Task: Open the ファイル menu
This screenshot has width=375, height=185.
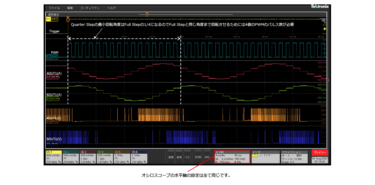Action: (x=54, y=8)
